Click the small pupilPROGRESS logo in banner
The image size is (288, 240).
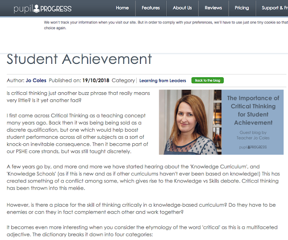pyautogui.click(x=253, y=147)
